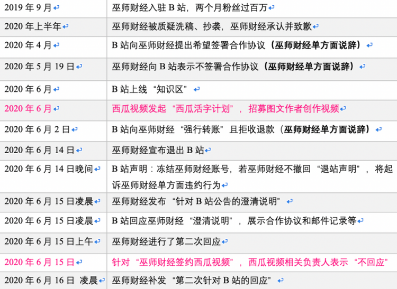Click the pink '2020 年 6 月' date
This screenshot has height=289, width=397.
(28, 109)
